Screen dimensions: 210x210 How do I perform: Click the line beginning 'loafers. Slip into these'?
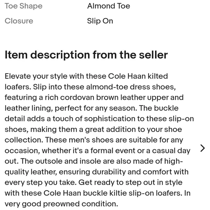90,87
